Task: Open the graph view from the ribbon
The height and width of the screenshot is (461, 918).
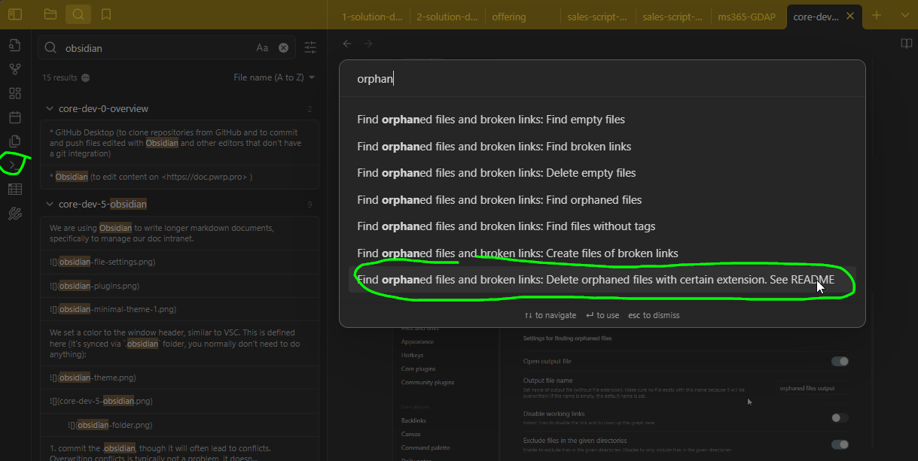Action: (15, 69)
